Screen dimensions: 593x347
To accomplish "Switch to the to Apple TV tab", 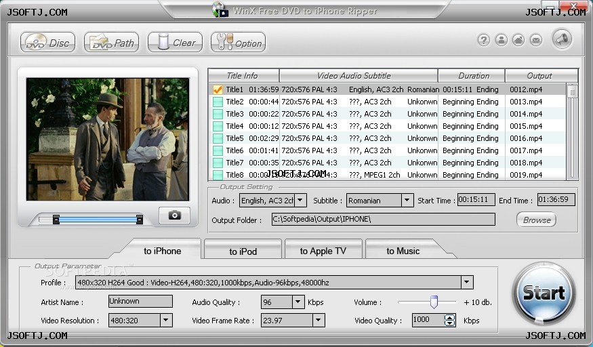I will (323, 251).
